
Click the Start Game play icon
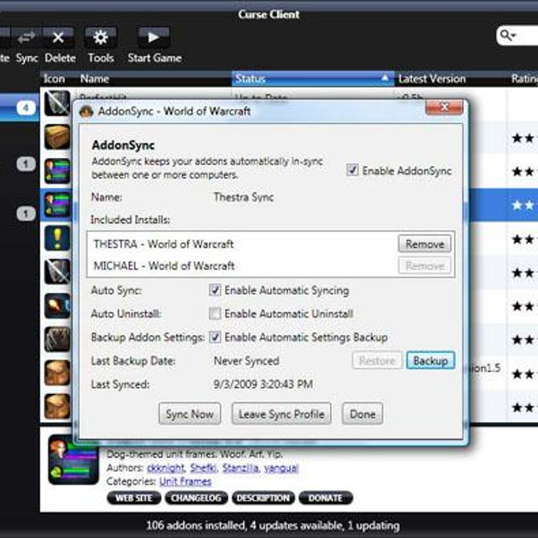pyautogui.click(x=154, y=38)
